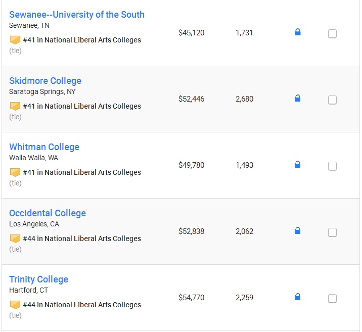This screenshot has height=332, width=362.
Task: Select the Whitman College checkbox
Action: pyautogui.click(x=332, y=166)
